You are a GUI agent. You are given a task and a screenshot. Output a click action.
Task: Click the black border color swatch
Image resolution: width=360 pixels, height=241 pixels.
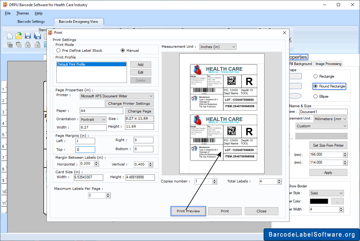[x=319, y=201]
